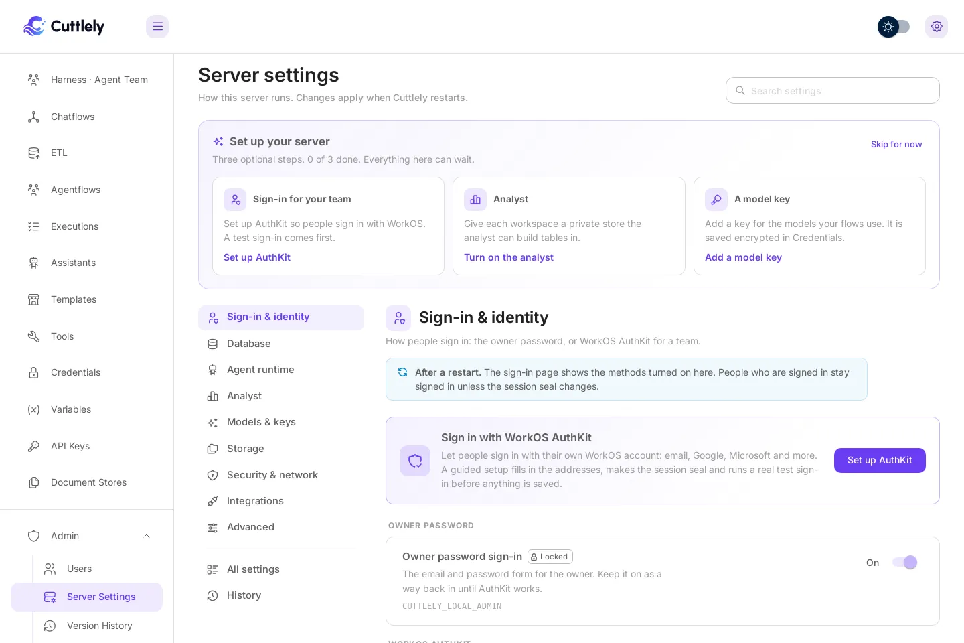This screenshot has width=964, height=643.
Task: Click the purple Set up AuthKit button
Action: (x=880, y=460)
